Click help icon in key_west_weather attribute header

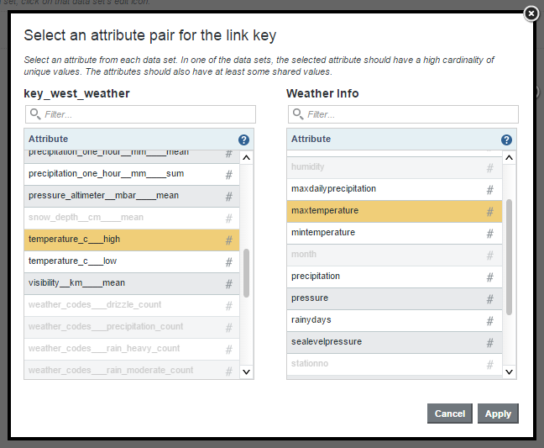tap(243, 140)
